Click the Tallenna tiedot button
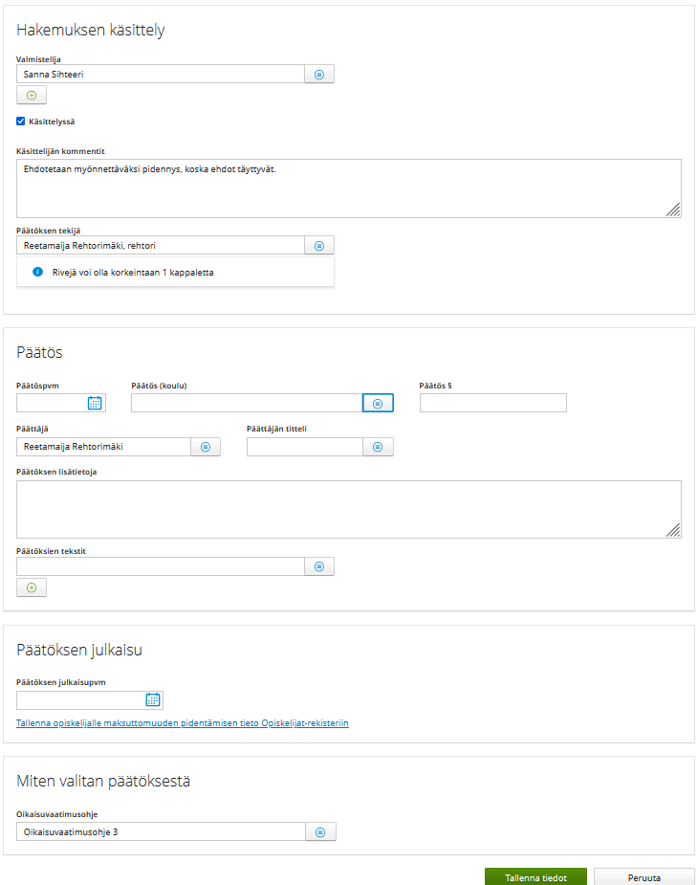The width and height of the screenshot is (698, 885). [x=535, y=877]
